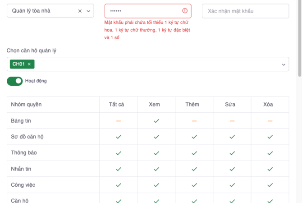Remove the CH01 apartment tag
Screen dimensions: 302x203
[x=29, y=65]
